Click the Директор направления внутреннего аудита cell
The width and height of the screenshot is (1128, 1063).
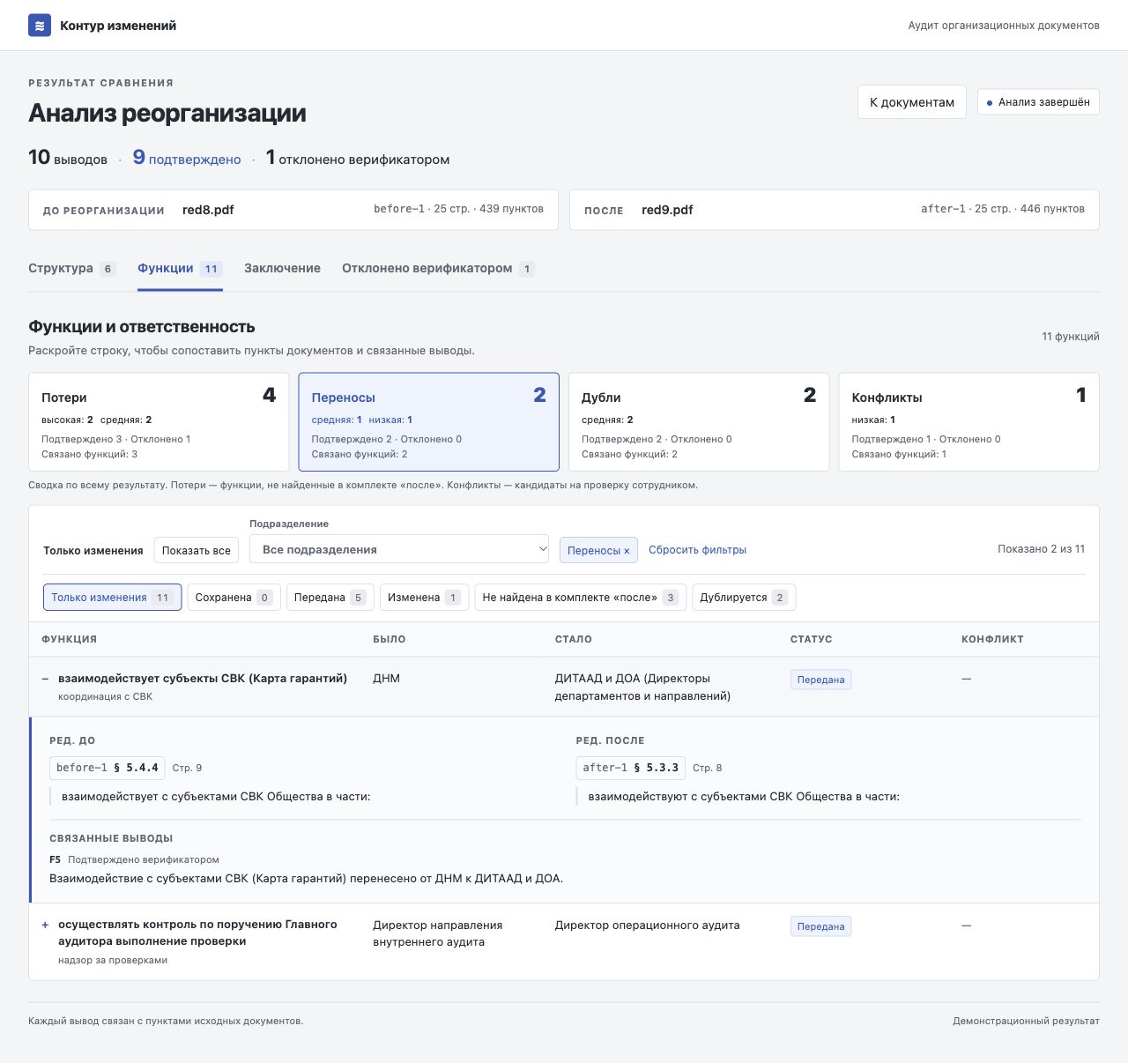coord(438,933)
